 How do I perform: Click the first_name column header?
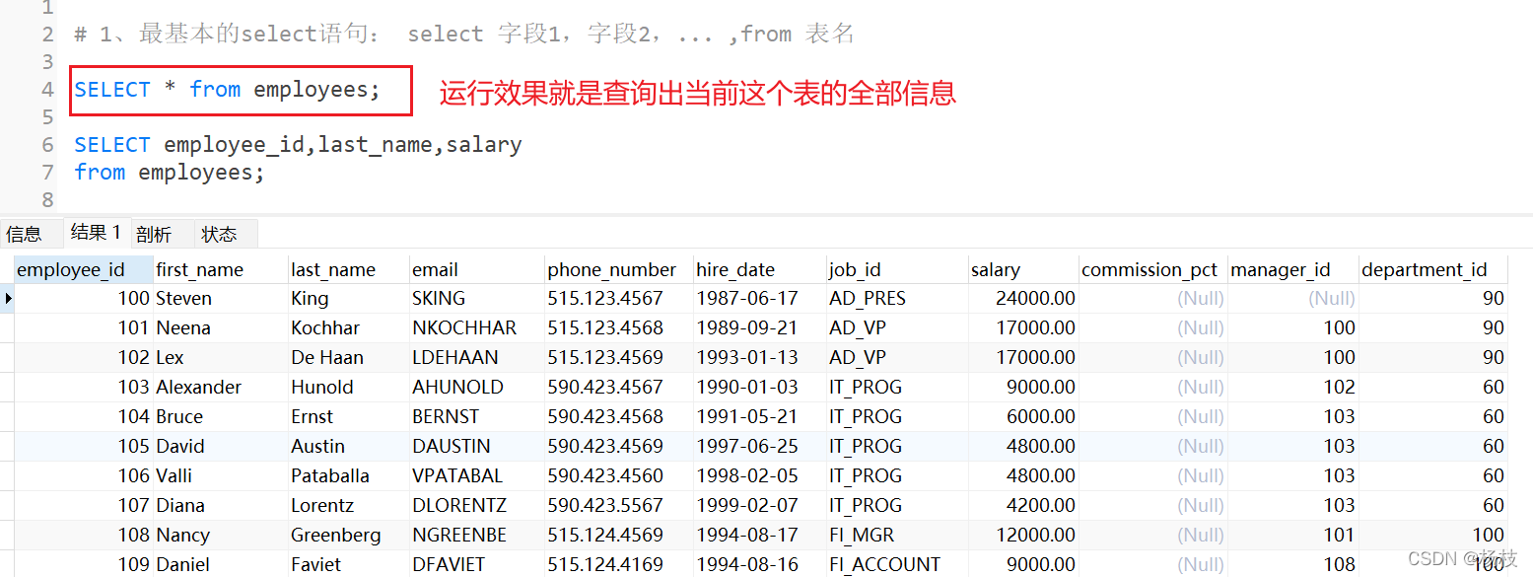221,269
